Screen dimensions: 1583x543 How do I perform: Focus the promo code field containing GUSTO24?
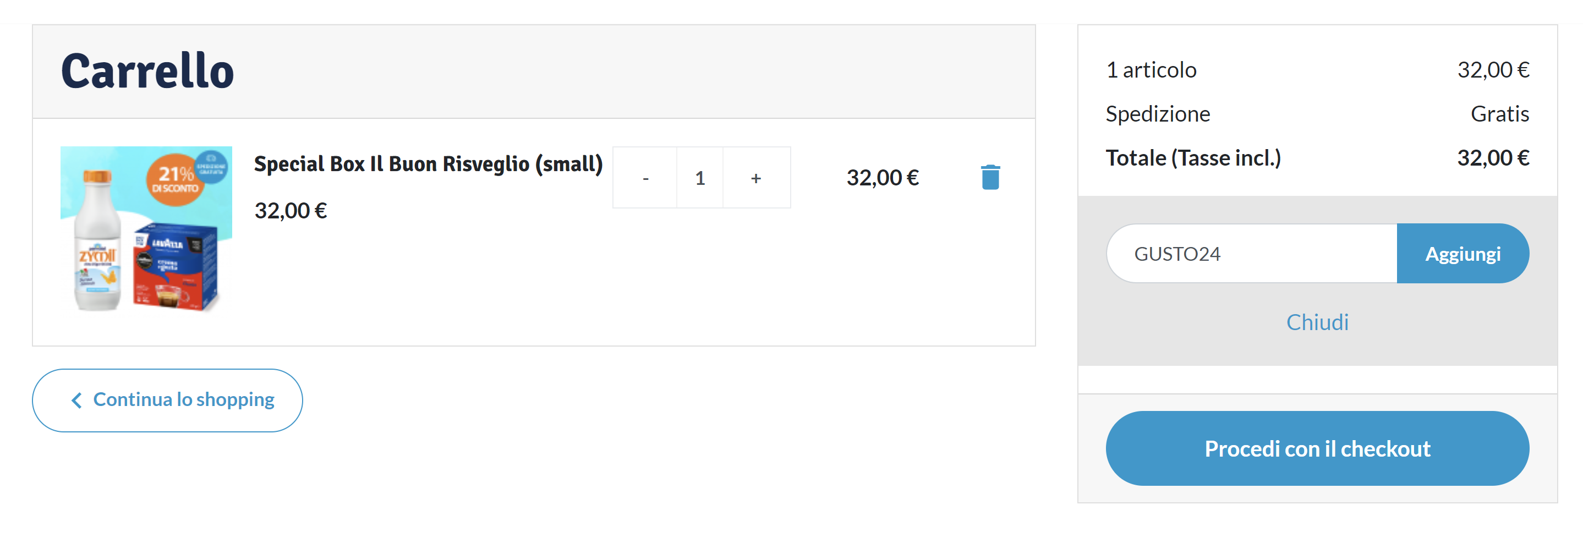(x=1251, y=254)
